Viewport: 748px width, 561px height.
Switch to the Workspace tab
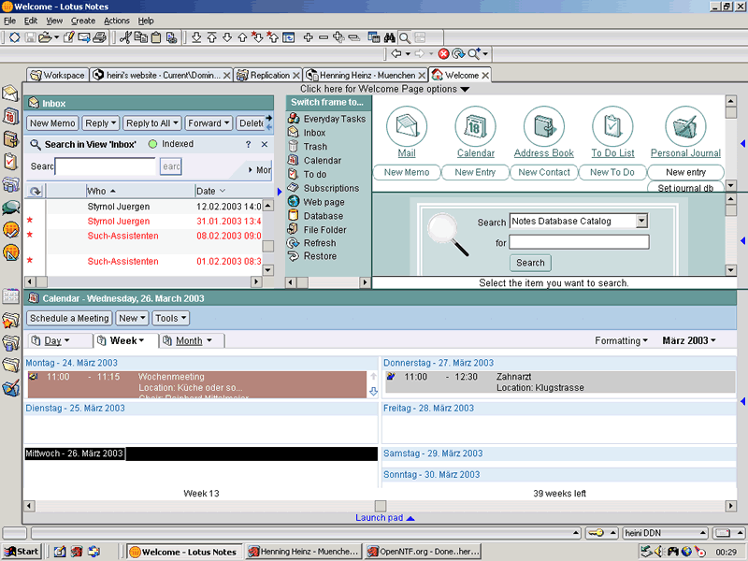tap(58, 75)
